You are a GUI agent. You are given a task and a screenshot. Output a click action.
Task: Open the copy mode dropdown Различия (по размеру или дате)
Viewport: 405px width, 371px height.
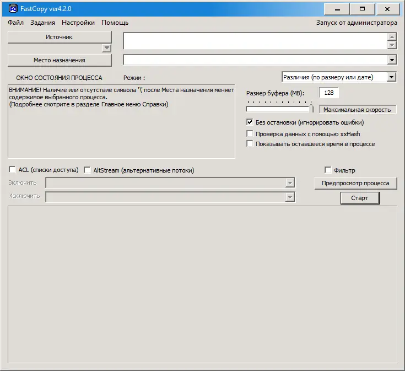339,77
